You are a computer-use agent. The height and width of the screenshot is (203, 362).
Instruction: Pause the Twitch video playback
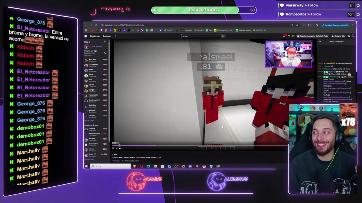coord(117,148)
